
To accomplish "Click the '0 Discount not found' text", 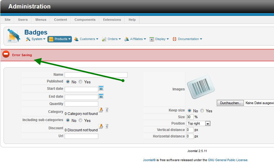I will point(81,130).
